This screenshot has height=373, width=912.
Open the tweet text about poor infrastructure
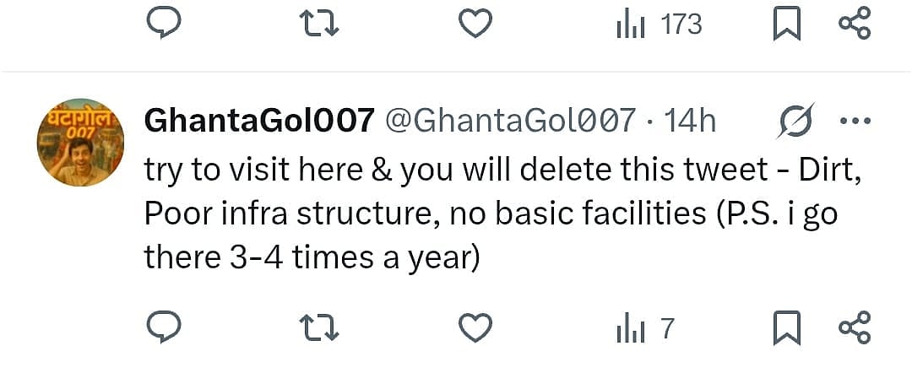click(x=490, y=214)
